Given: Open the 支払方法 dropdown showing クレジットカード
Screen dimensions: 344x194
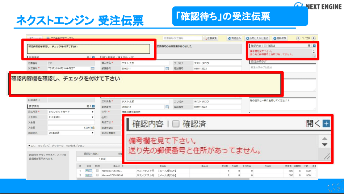Looking at the screenshot, I should point(71,112).
